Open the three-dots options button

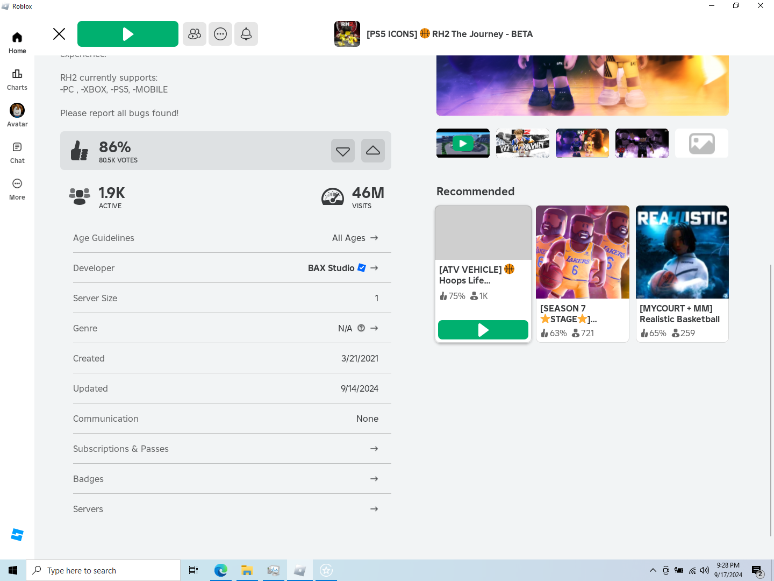[x=220, y=34]
